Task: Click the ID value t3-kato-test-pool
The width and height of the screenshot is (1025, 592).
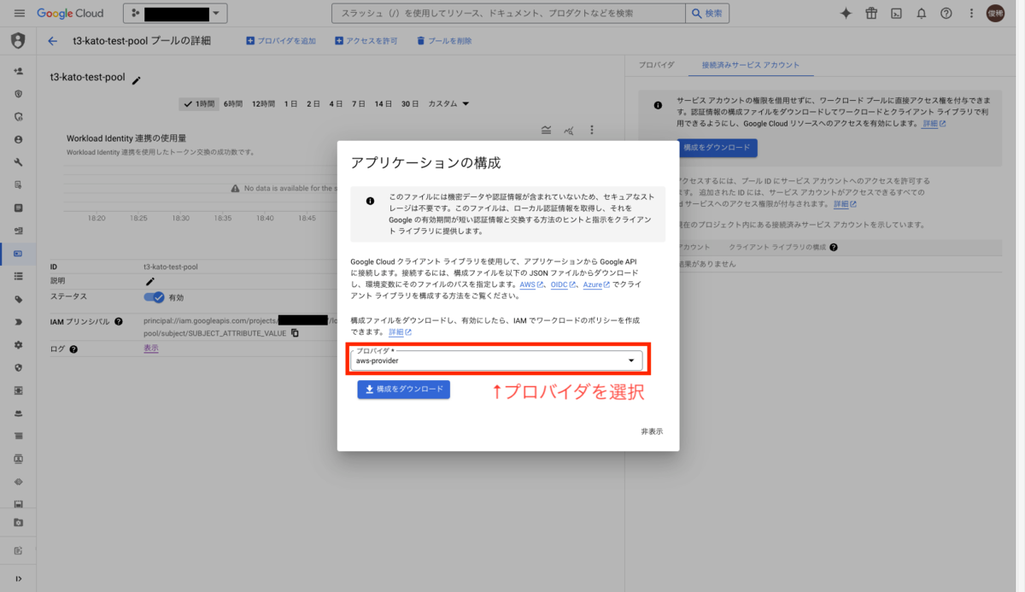Action: (x=171, y=267)
